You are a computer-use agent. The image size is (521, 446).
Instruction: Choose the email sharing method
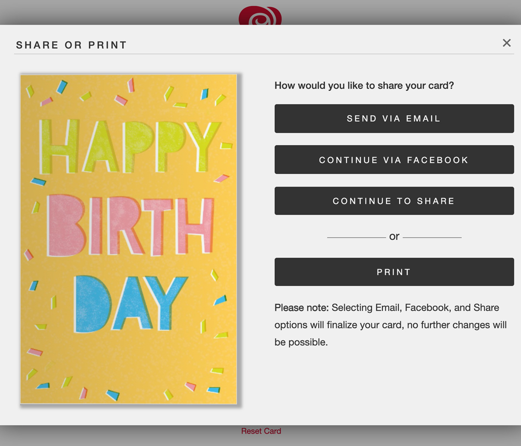tap(394, 118)
